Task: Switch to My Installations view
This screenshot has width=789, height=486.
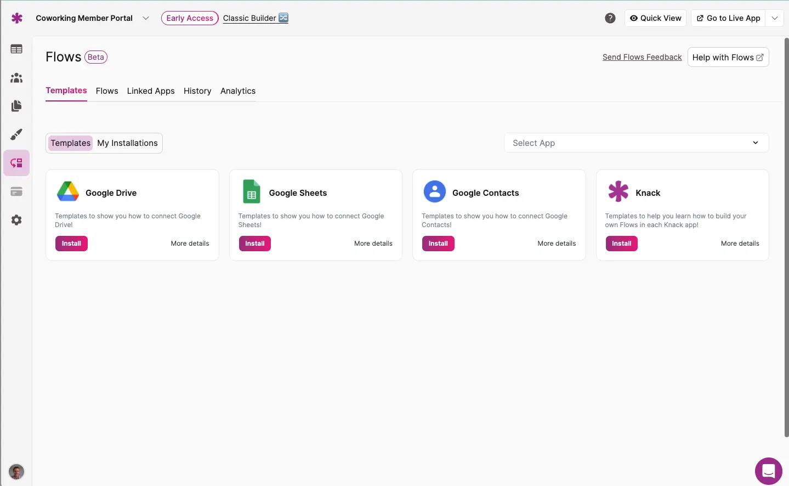Action: pos(127,143)
